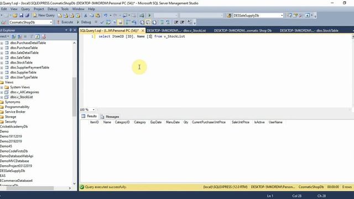Open the Query menu
The height and width of the screenshot is (199, 354).
[x=25, y=9]
